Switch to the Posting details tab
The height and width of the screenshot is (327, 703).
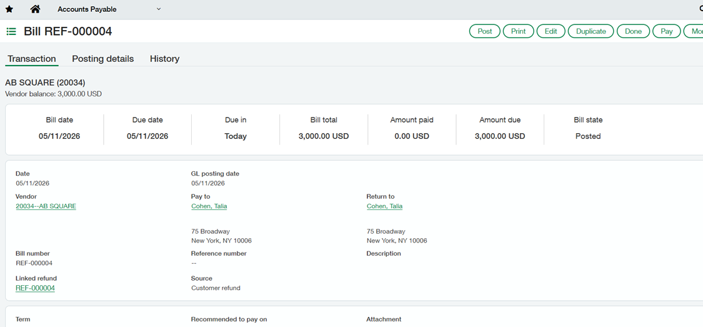103,59
